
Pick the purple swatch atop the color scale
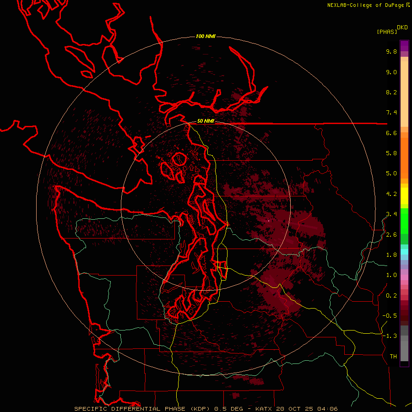(x=404, y=46)
